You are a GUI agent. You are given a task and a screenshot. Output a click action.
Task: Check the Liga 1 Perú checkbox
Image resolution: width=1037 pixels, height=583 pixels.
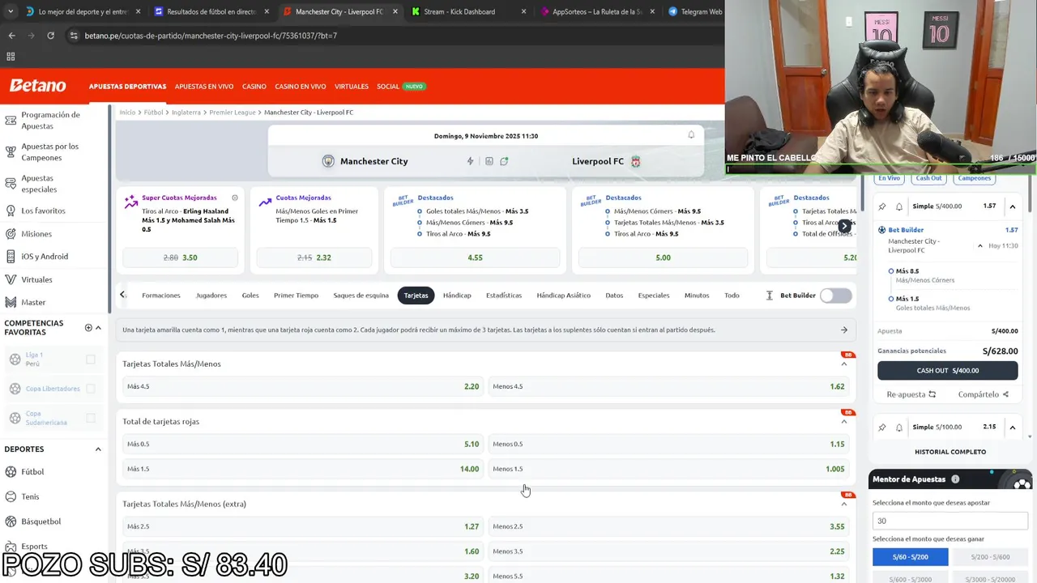coord(91,360)
